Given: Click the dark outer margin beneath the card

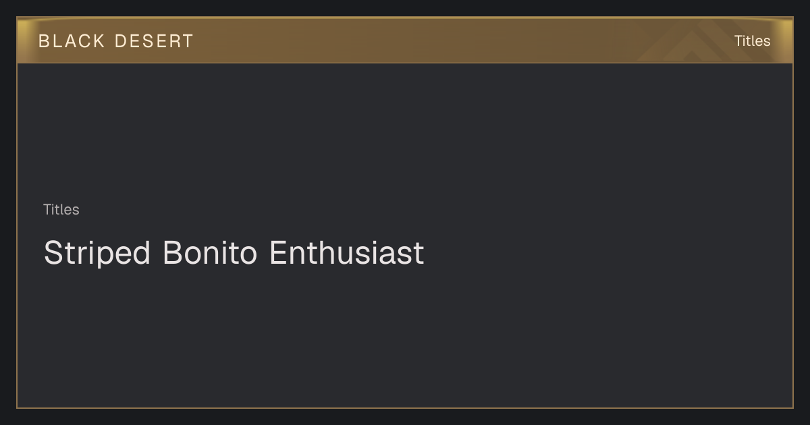Looking at the screenshot, I should pos(405,417).
